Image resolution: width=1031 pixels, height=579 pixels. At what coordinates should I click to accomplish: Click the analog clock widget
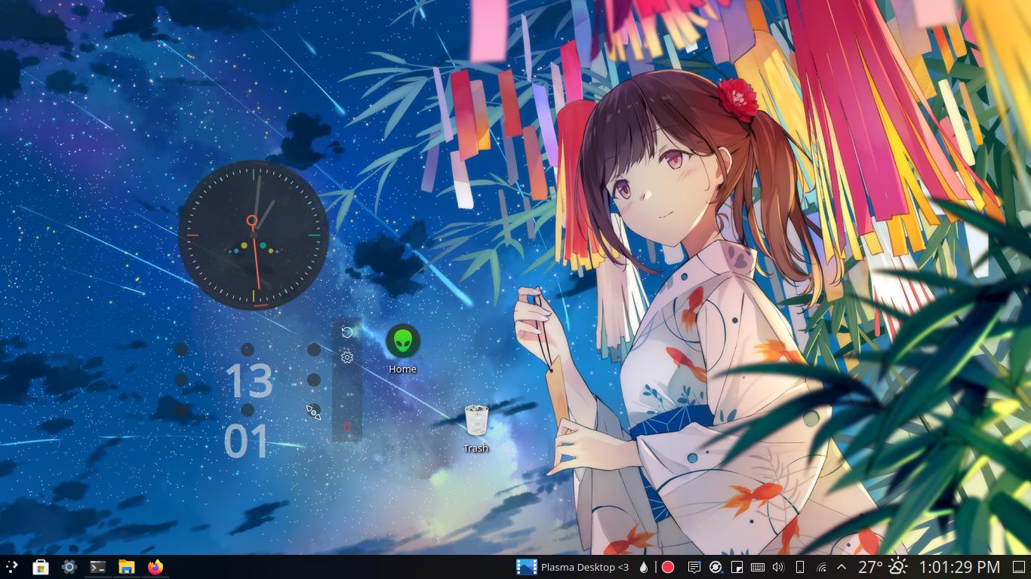click(x=254, y=234)
